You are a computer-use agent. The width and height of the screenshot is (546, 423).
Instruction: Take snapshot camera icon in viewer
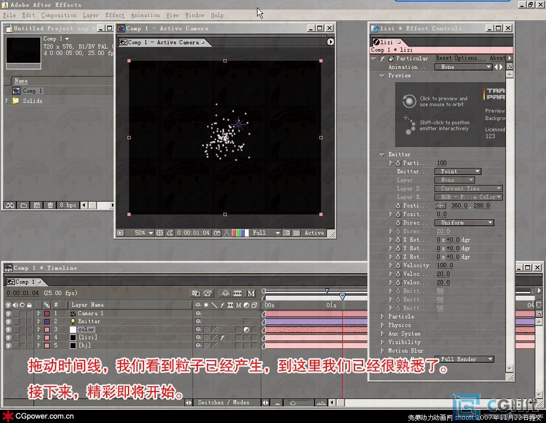click(217, 233)
